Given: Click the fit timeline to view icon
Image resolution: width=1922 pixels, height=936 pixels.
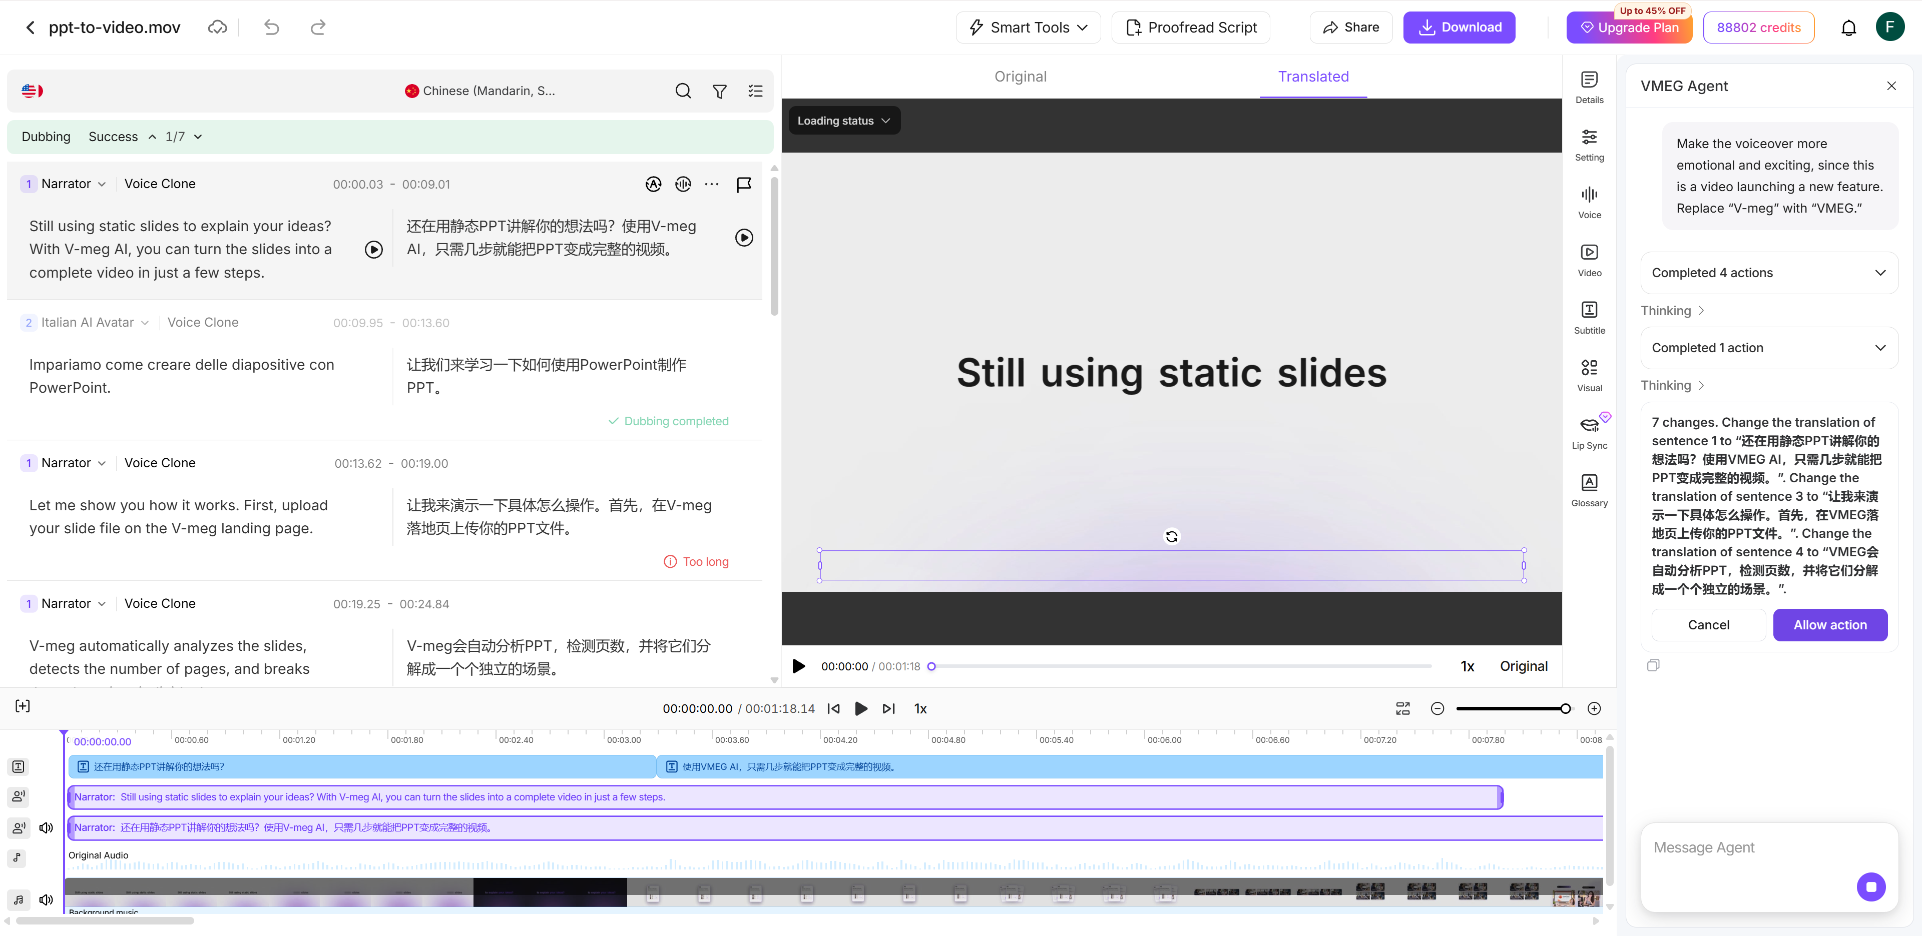Looking at the screenshot, I should (1402, 708).
